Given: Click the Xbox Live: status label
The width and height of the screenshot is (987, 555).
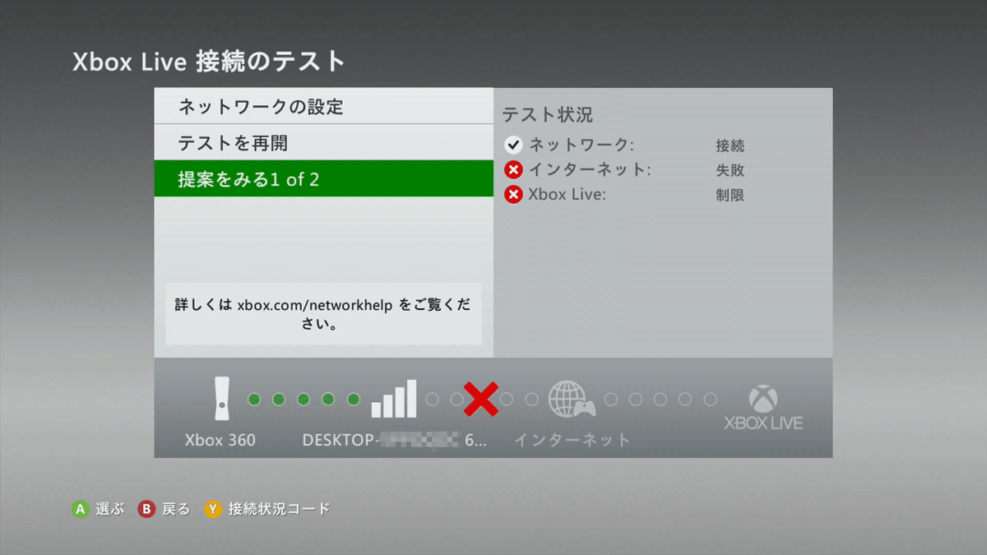Looking at the screenshot, I should [x=567, y=195].
